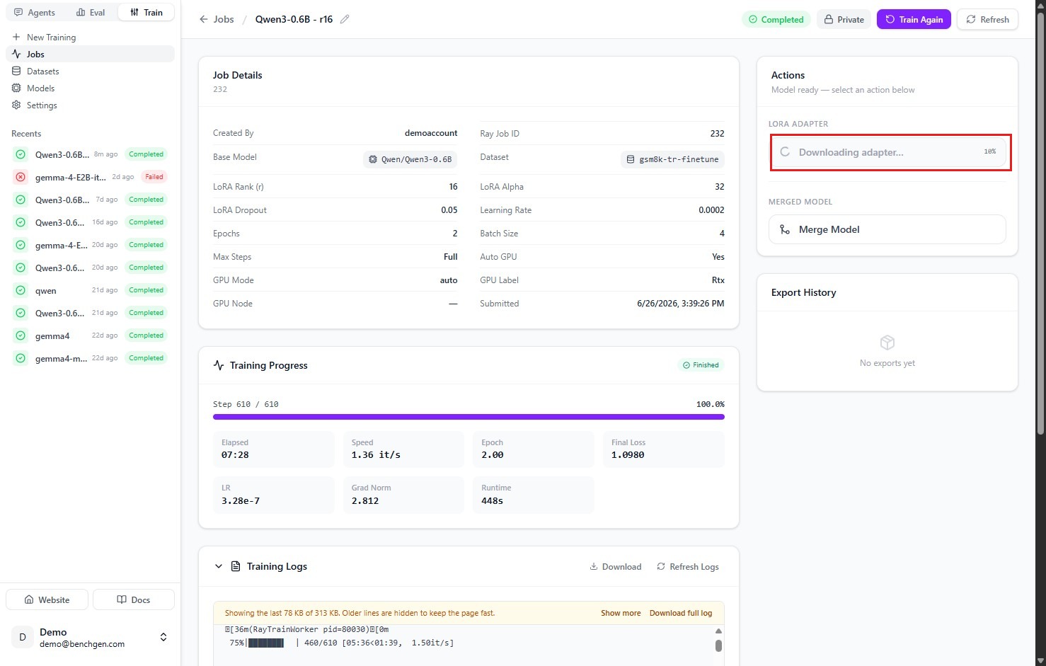Click the Final Loss value 1.0980

point(628,455)
